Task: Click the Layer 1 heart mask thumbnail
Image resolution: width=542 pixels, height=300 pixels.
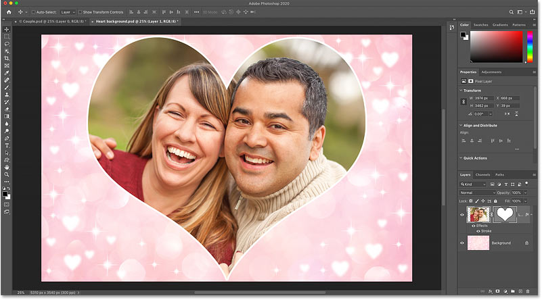Action: coord(505,215)
